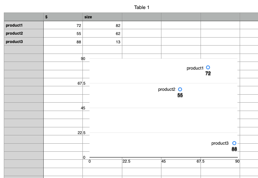The width and height of the screenshot is (258, 178).
Task: Click the product1 size cell with 82
Action: pos(102,25)
